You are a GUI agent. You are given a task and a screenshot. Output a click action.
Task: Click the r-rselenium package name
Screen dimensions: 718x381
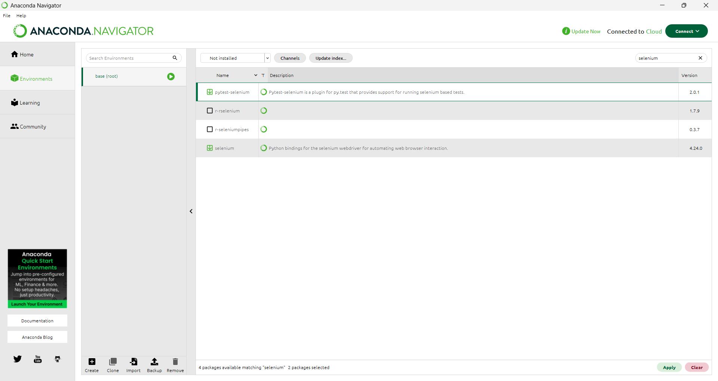click(227, 111)
